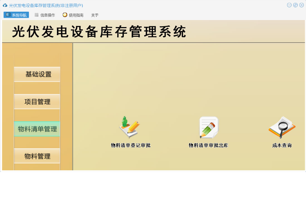Click the 成本查询 label

click(282, 145)
